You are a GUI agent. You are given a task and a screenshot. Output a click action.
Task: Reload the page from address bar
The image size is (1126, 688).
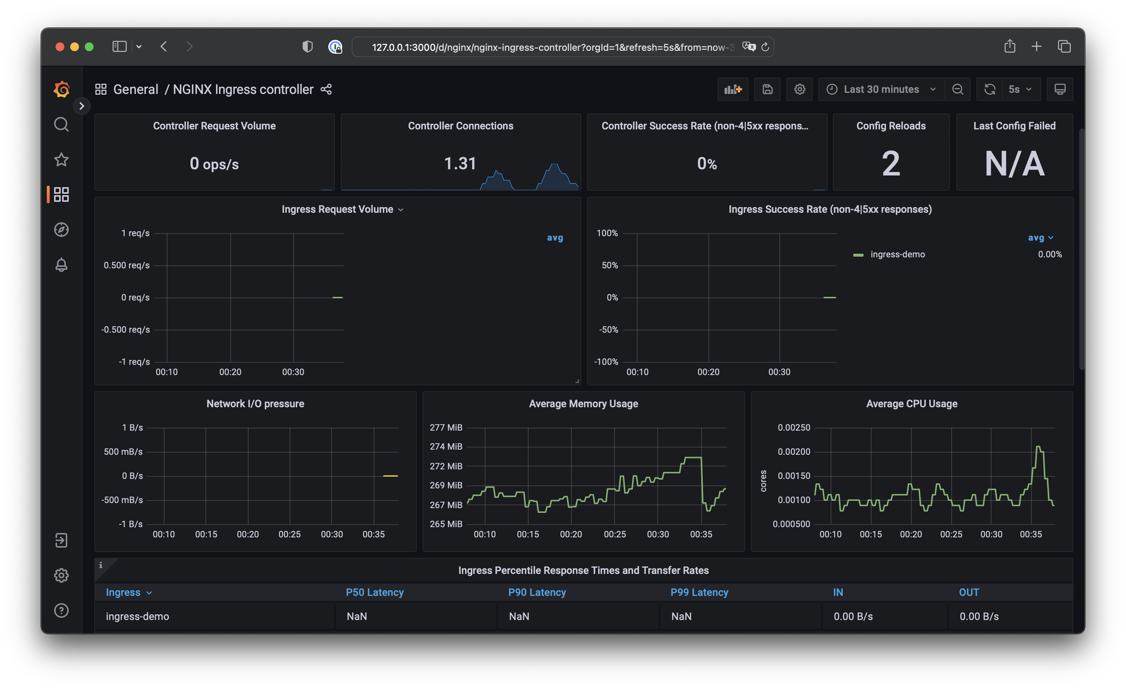(x=765, y=47)
